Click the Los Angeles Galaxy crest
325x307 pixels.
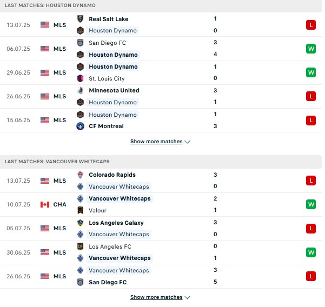[80, 223]
